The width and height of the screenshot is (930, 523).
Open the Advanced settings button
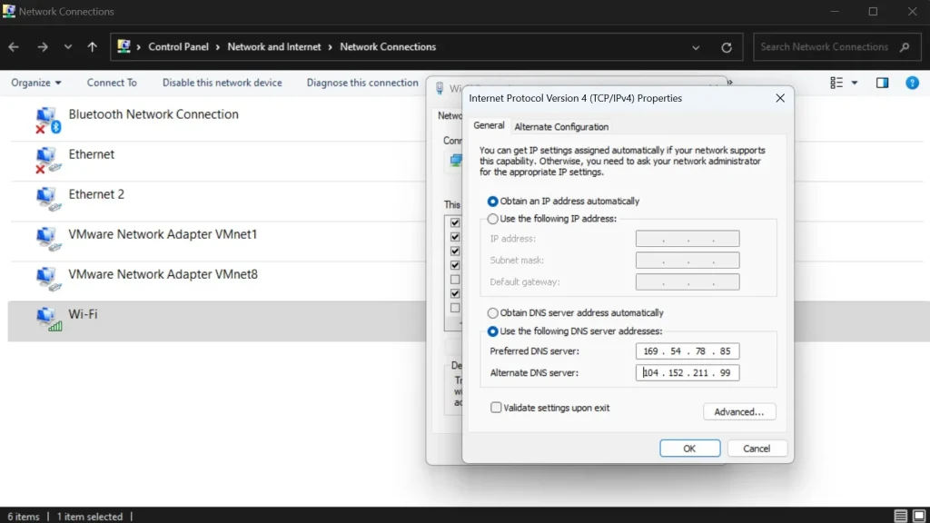tap(738, 411)
